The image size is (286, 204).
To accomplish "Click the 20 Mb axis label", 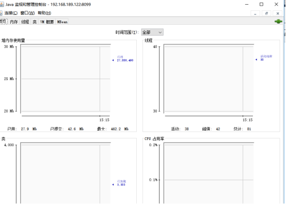I will click(9, 111).
